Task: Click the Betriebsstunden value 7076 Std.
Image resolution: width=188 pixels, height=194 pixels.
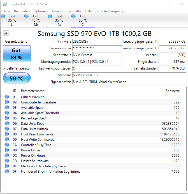Action: [x=172, y=68]
